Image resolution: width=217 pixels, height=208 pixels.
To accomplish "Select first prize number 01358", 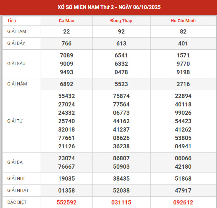I will [x=66, y=191].
